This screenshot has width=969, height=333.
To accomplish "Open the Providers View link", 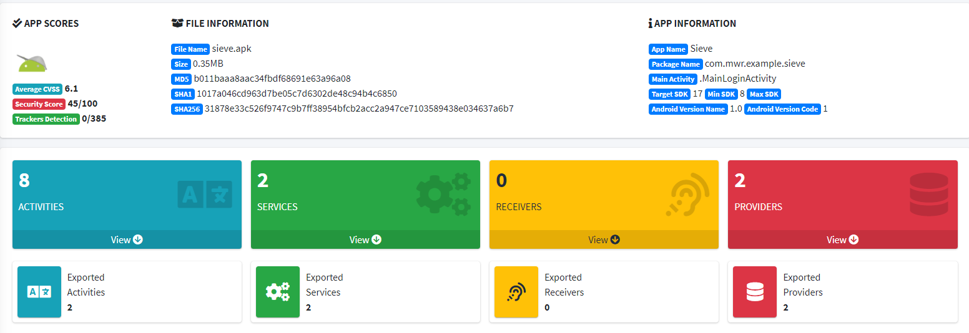I will point(842,239).
